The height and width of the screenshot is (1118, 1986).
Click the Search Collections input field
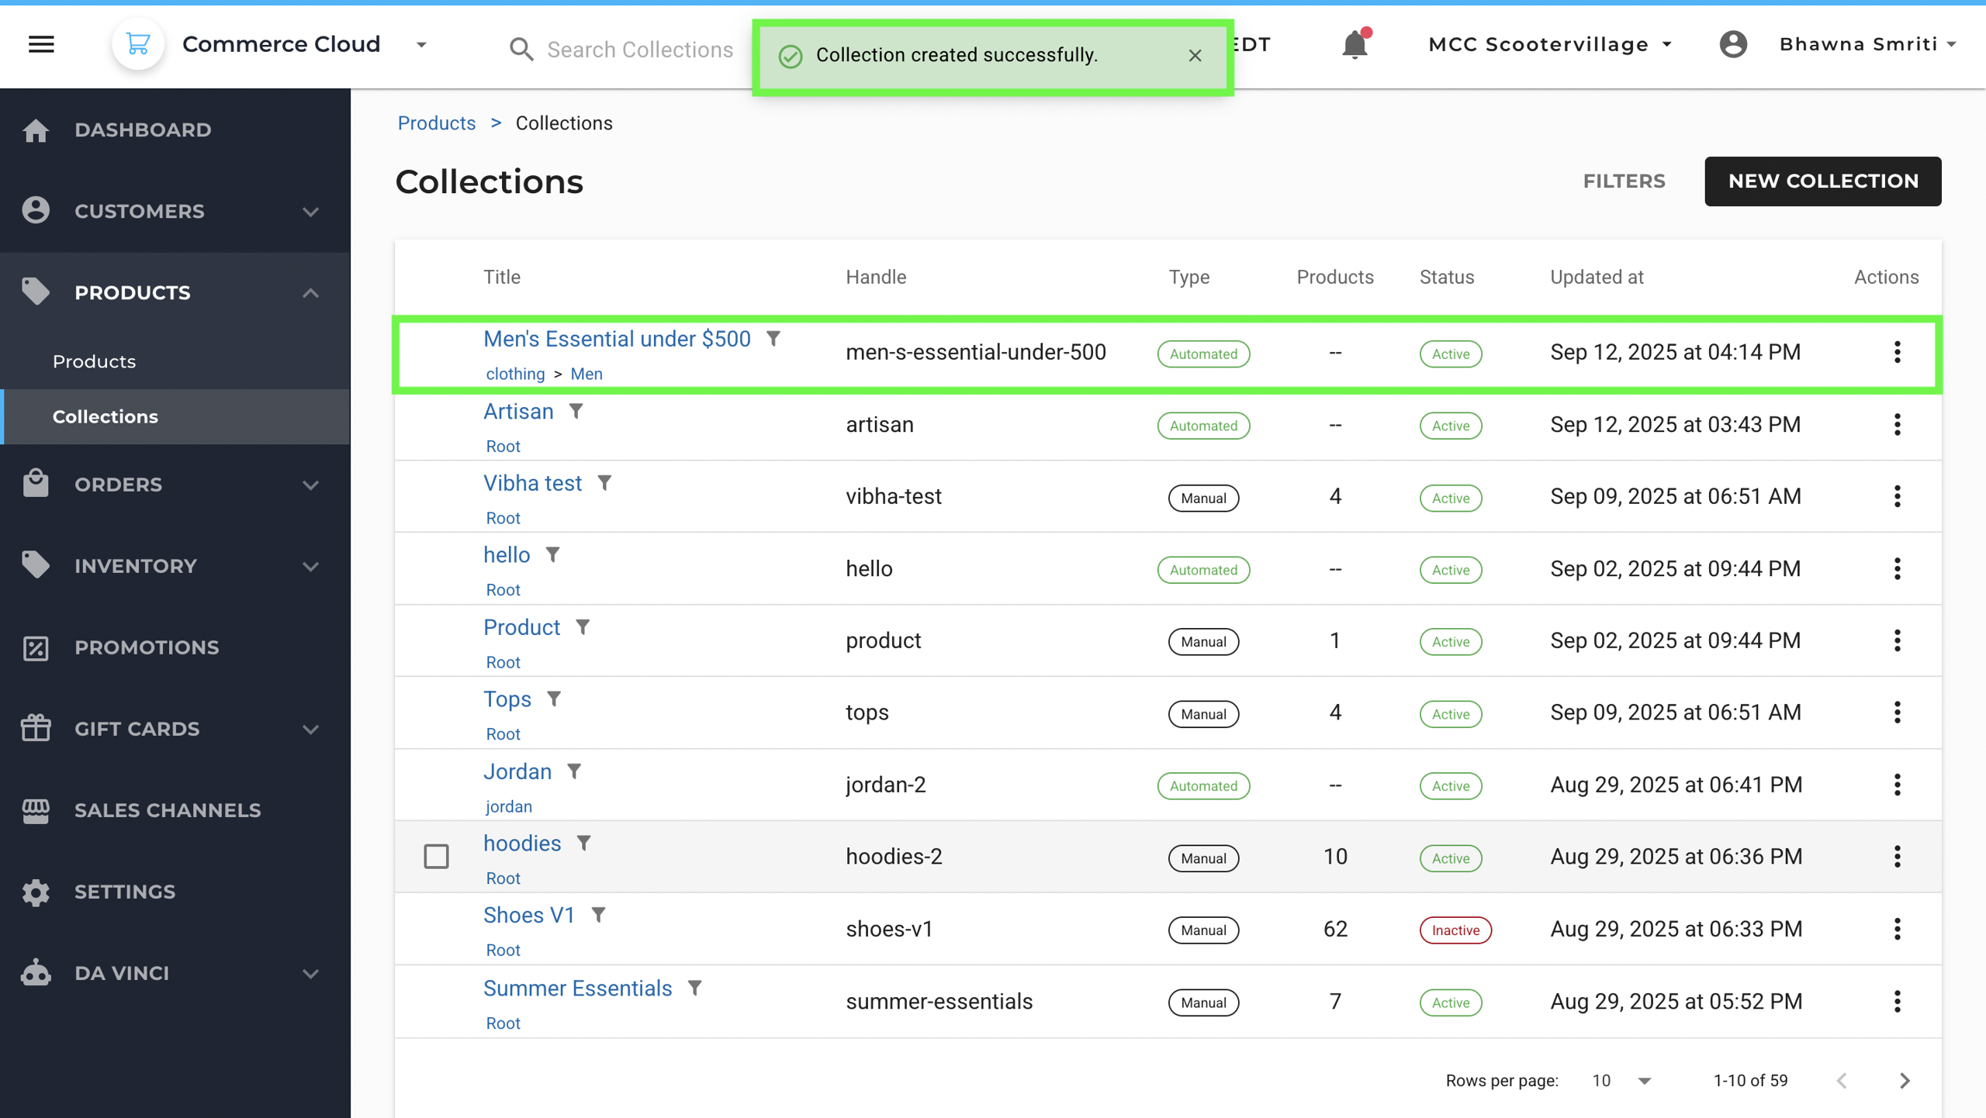(x=639, y=50)
